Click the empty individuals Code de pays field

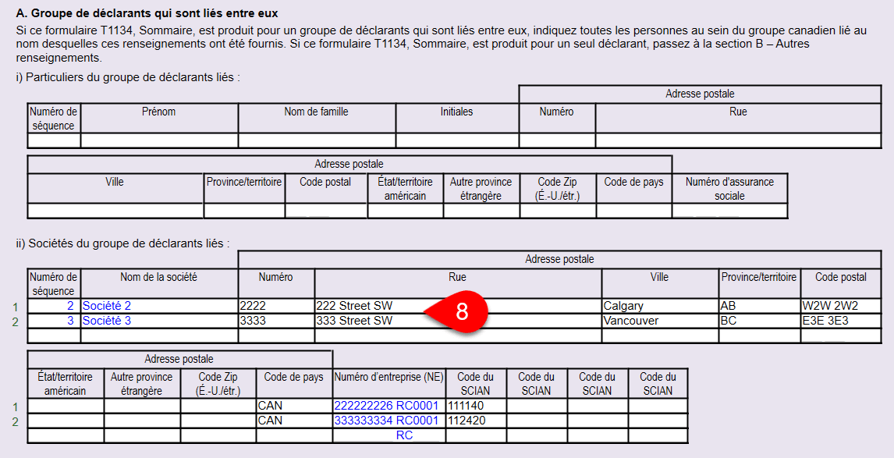[x=633, y=211]
